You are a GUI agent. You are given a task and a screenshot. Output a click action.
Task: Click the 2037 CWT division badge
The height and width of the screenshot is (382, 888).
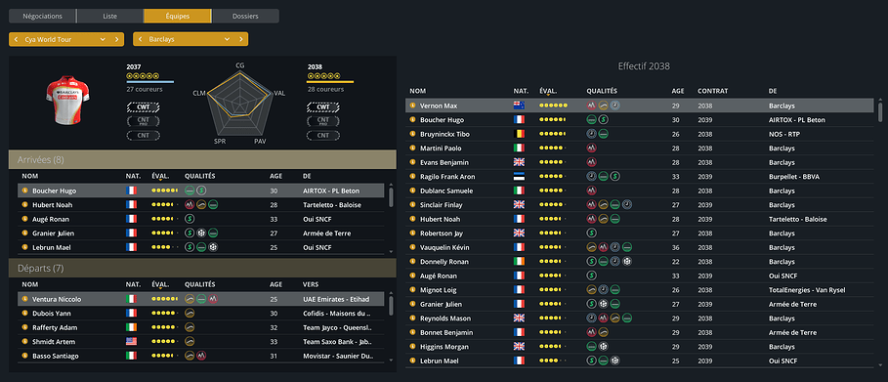pos(144,107)
